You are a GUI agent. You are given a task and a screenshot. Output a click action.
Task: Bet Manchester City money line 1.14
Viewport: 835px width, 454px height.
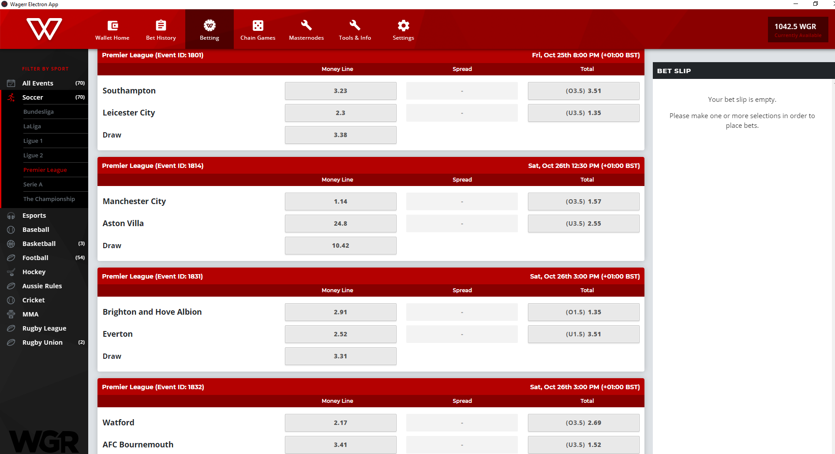click(341, 201)
